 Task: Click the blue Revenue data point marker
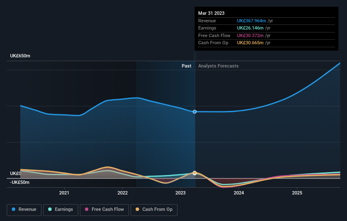click(x=194, y=112)
